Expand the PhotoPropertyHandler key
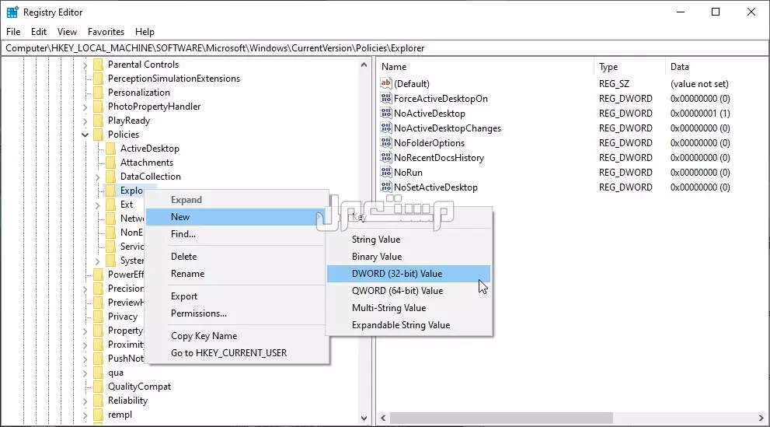Image resolution: width=770 pixels, height=427 pixels. [x=85, y=107]
